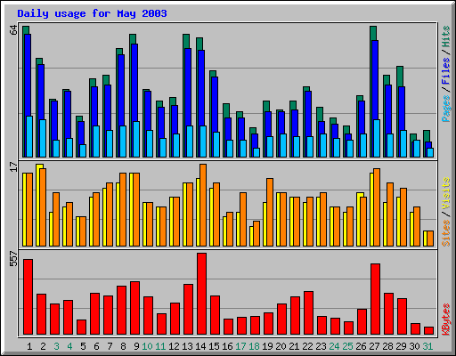Click day 3 on the x-axis
Viewport: 456px width, 356px height.
click(56, 346)
